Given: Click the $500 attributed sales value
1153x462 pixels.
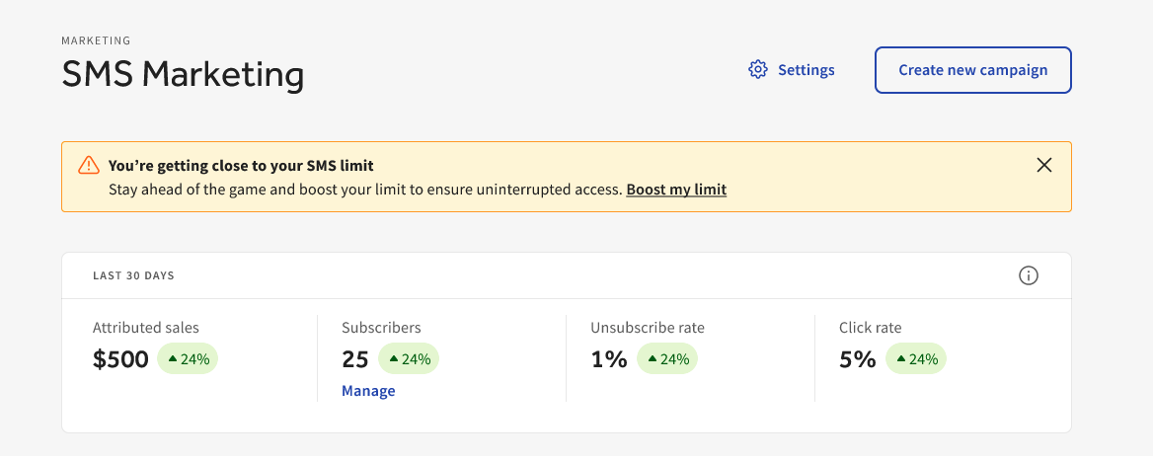Looking at the screenshot, I should point(120,359).
